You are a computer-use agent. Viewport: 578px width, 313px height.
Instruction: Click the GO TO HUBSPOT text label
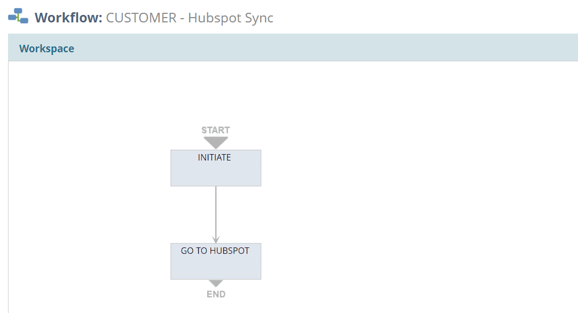pos(215,251)
